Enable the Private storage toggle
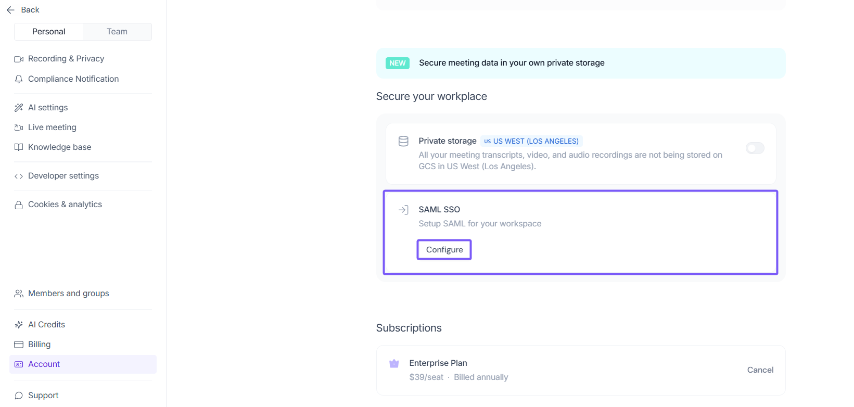 [x=755, y=148]
